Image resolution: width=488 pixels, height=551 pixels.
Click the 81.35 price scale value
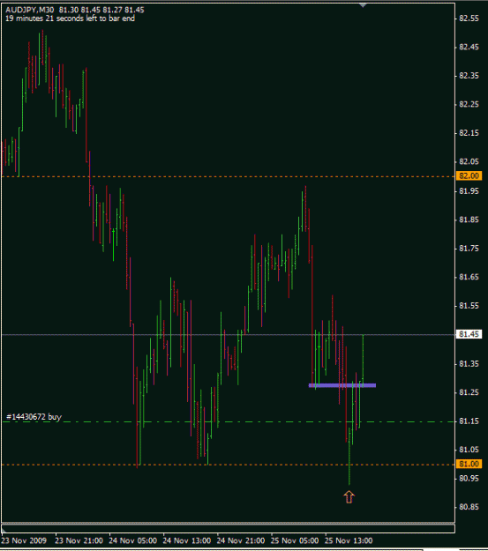click(x=469, y=364)
